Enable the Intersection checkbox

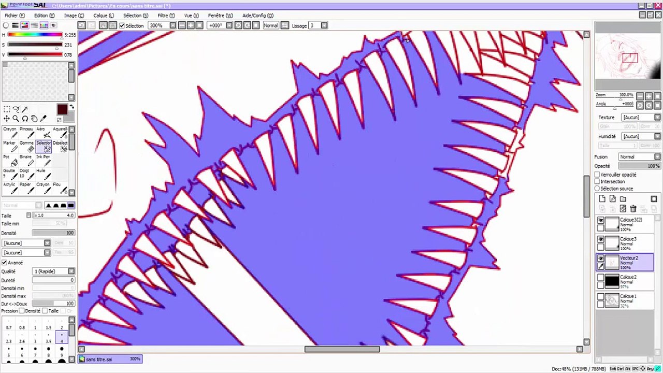[597, 182]
